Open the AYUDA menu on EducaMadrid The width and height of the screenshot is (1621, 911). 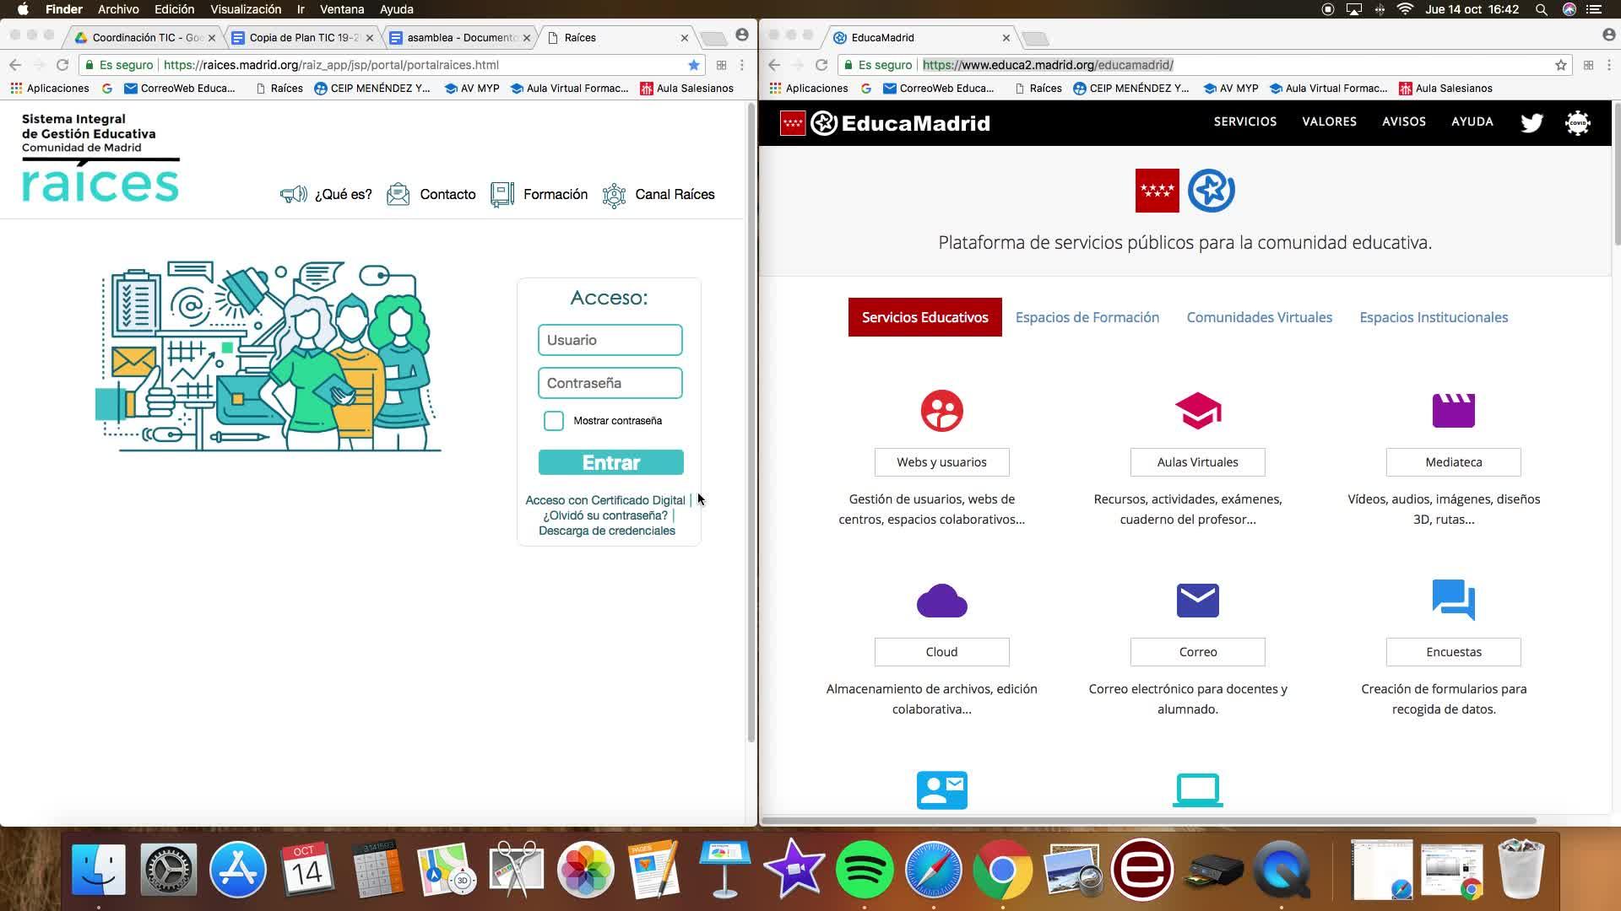pos(1472,121)
